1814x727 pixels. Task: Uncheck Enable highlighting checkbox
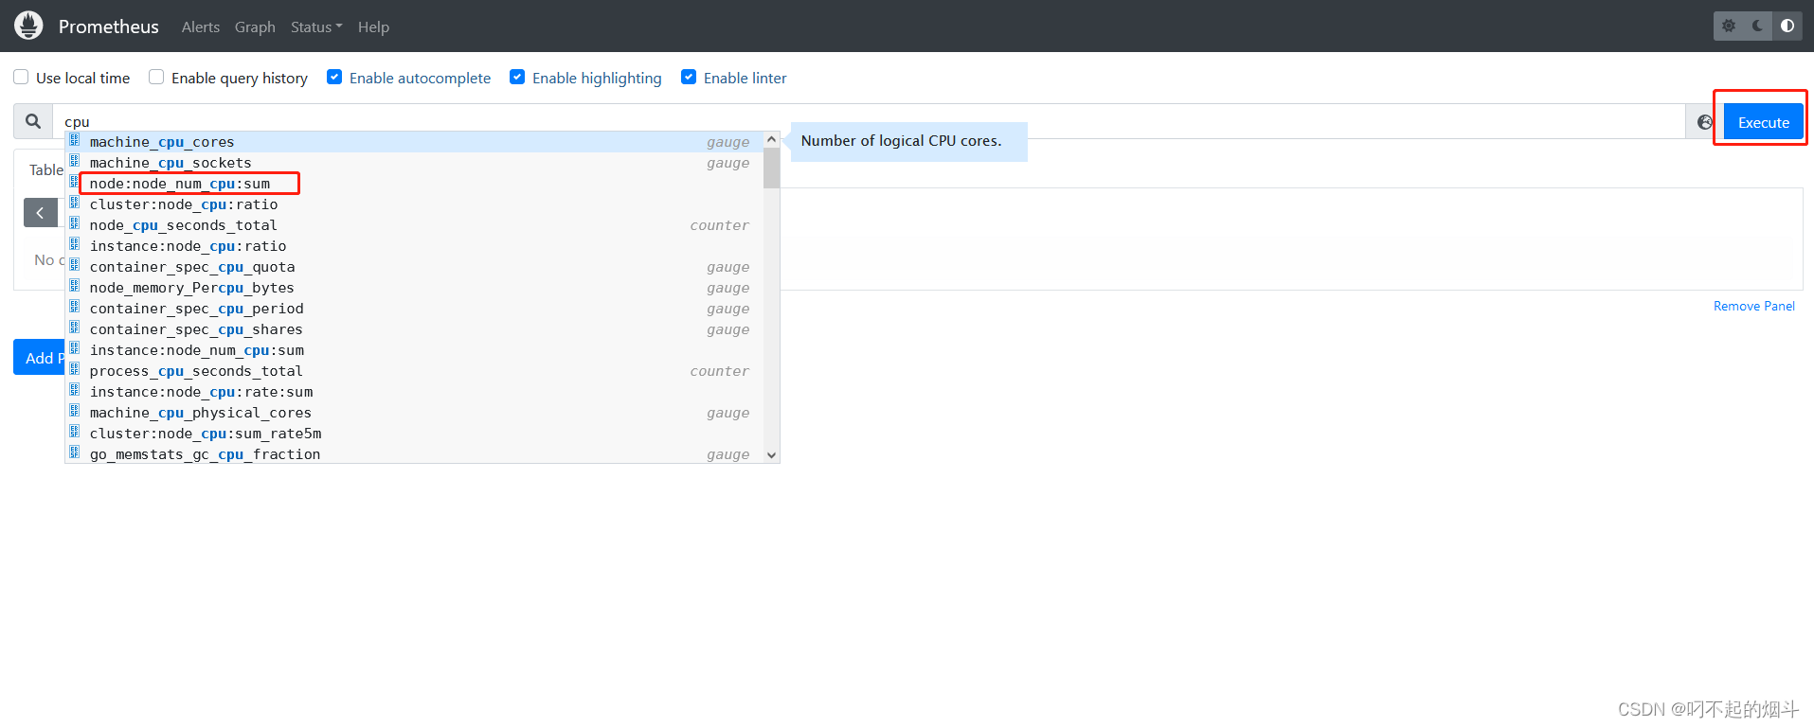pos(517,77)
